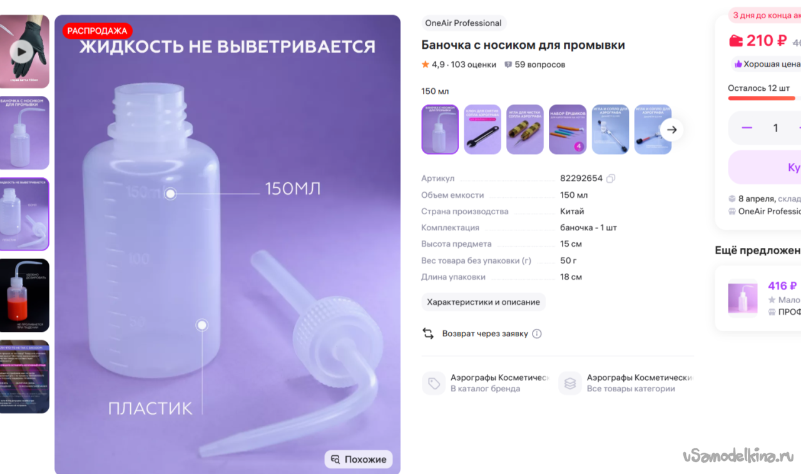Open info icon next to return policy
This screenshot has width=801, height=474.
click(x=537, y=334)
